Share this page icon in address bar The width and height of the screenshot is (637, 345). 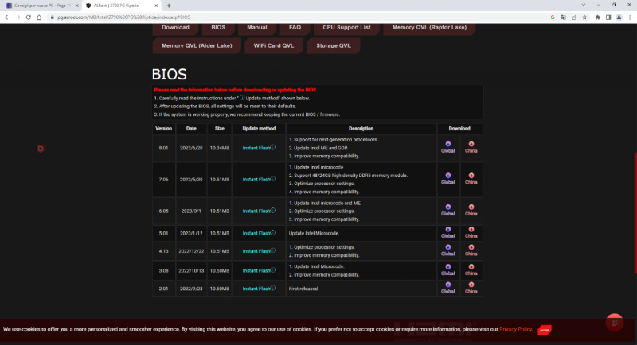573,17
